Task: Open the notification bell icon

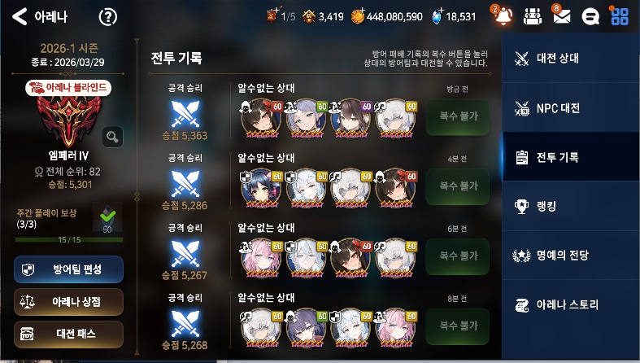Action: coord(503,16)
